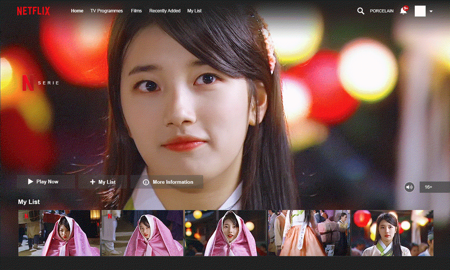This screenshot has height=270, width=450.
Task: Click the white profile avatar square
Action: pyautogui.click(x=420, y=11)
